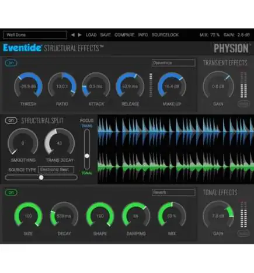Toggle solo button under Transient meter
This screenshot has height=273, width=254.
243,104
